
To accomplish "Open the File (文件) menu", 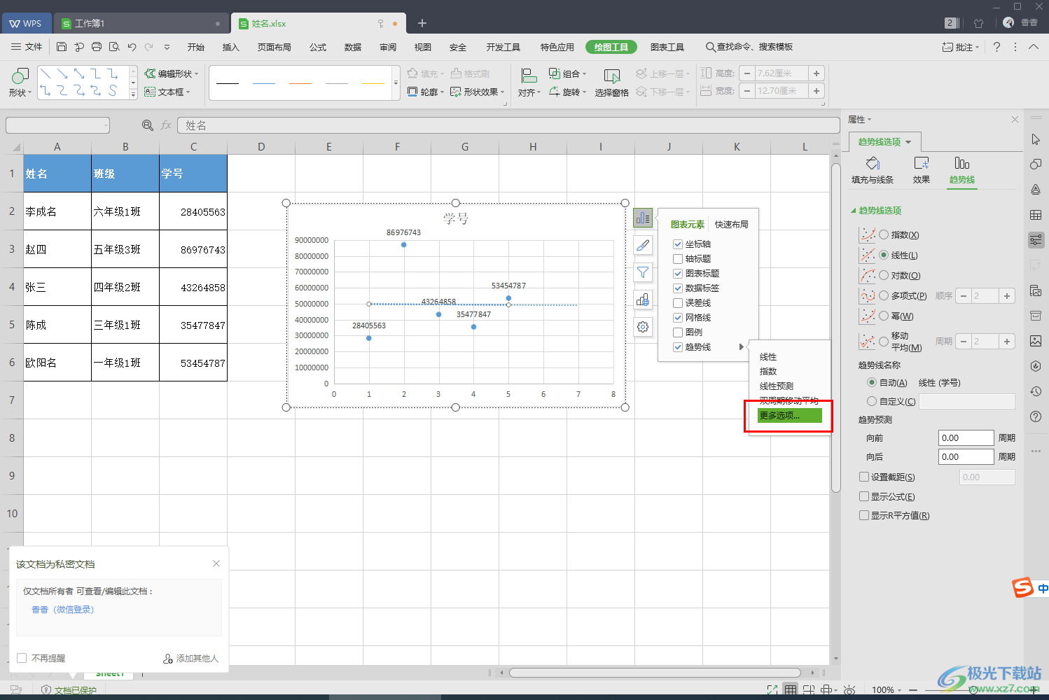I will pyautogui.click(x=27, y=47).
